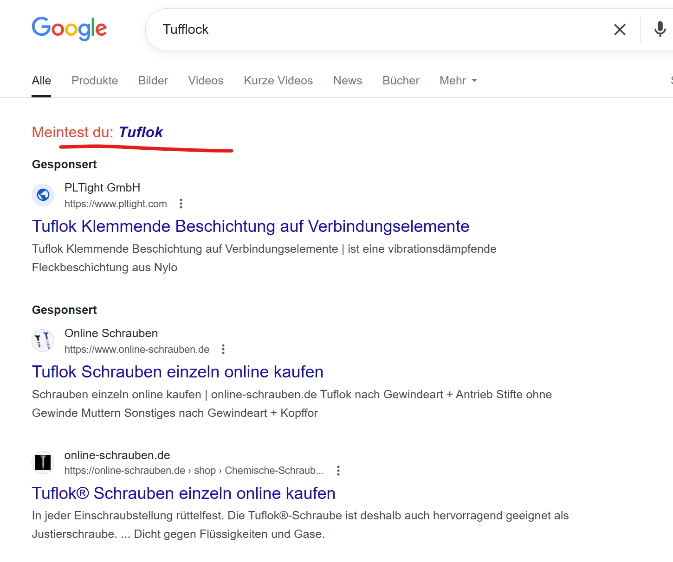The height and width of the screenshot is (562, 673).
Task: Click the Google logo
Action: (x=69, y=29)
